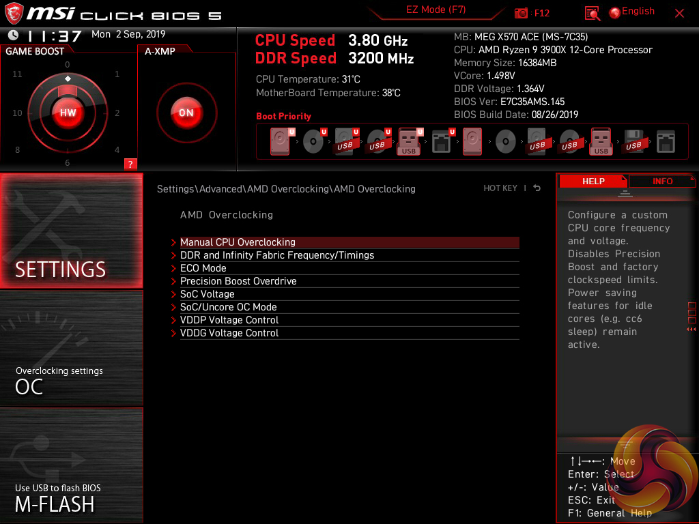Screen dimensions: 699x524
Task: Change language from English
Action: click(x=638, y=11)
